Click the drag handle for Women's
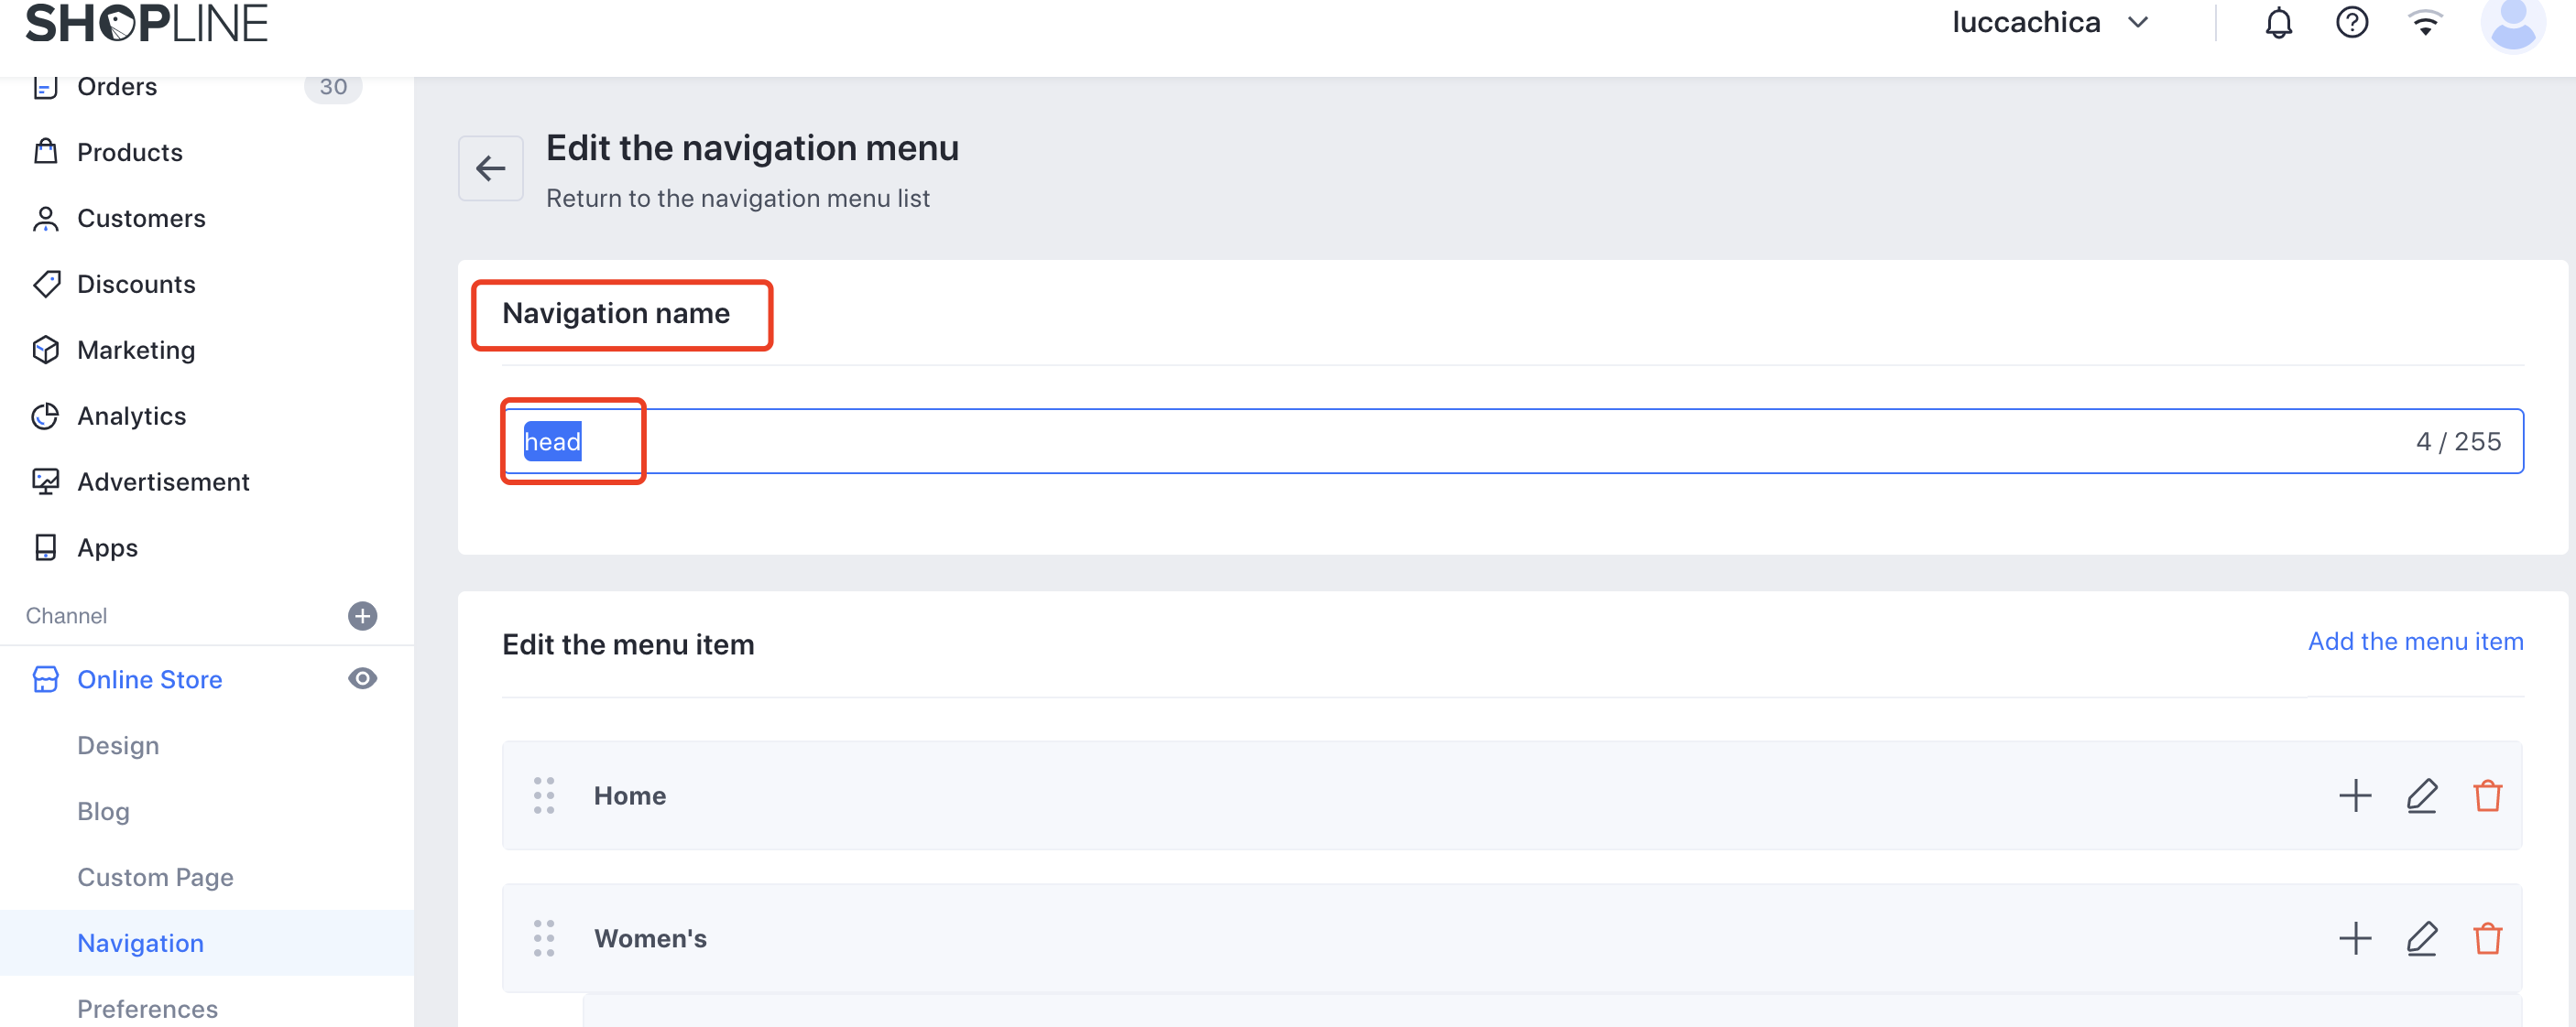The image size is (2576, 1027). click(544, 938)
